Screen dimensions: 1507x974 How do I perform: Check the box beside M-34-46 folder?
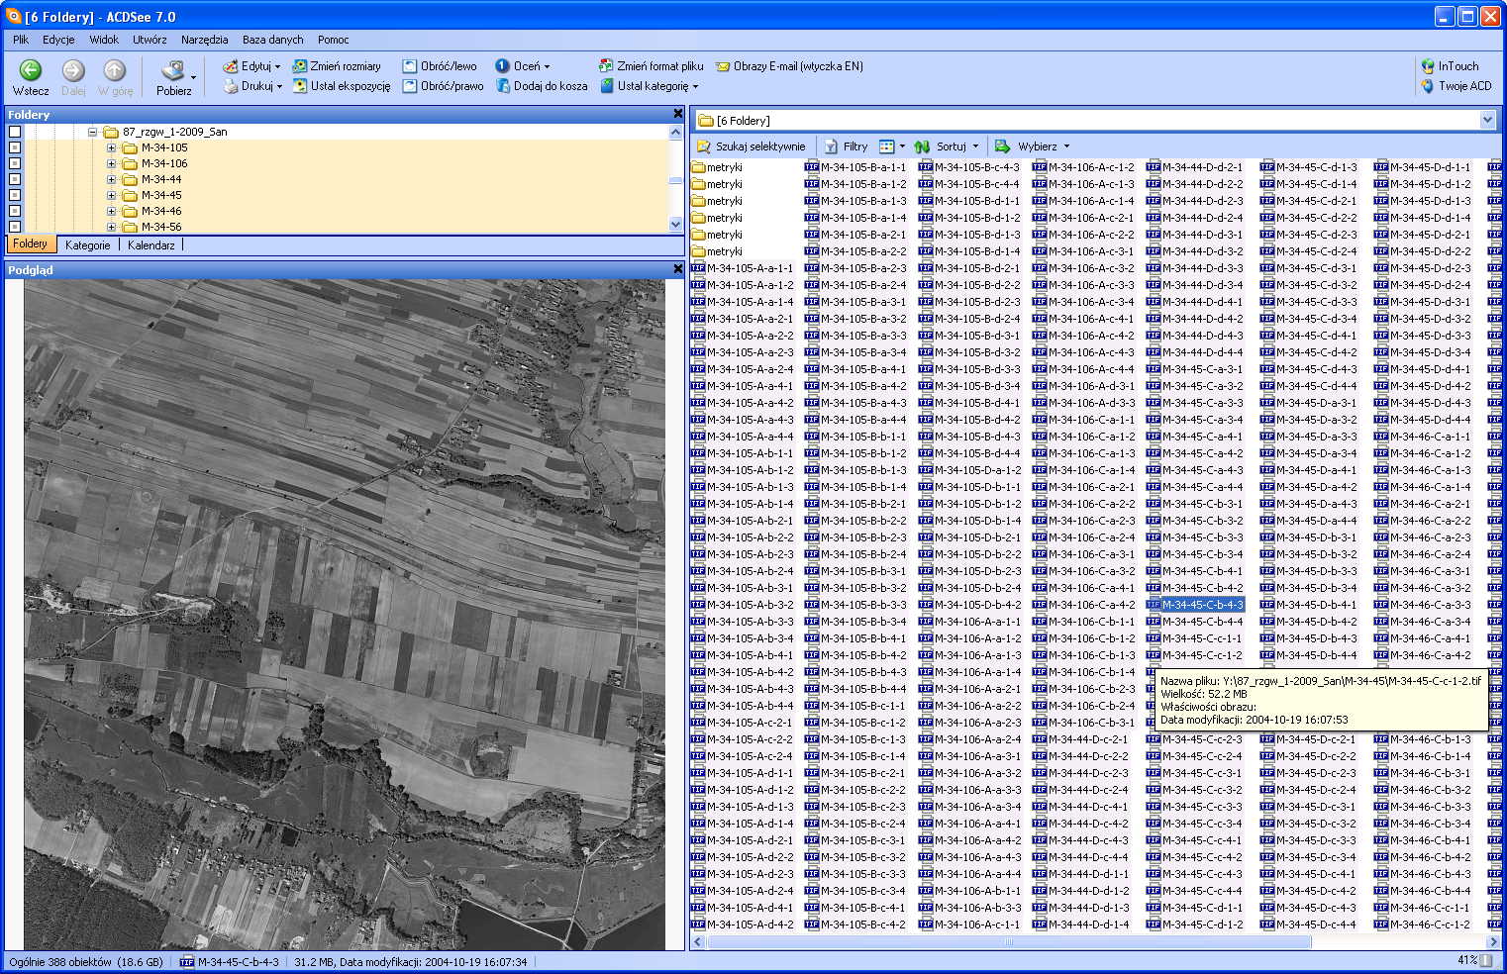15,211
